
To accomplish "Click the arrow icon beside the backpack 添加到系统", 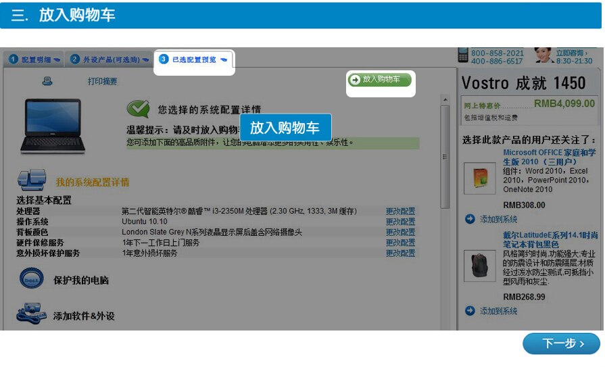I will (x=470, y=311).
